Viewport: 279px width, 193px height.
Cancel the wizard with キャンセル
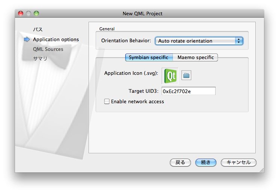(x=238, y=162)
